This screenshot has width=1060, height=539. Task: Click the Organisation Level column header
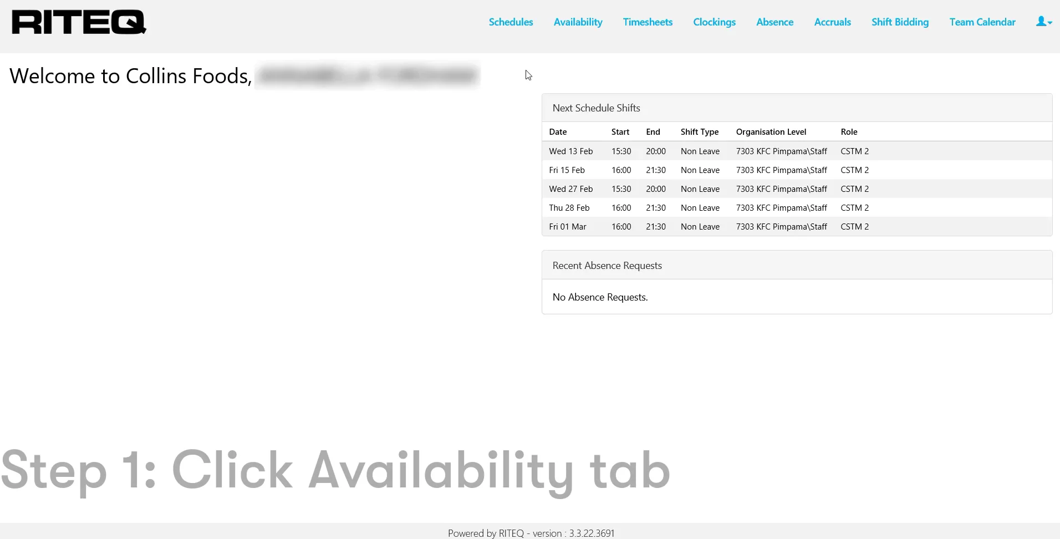[x=771, y=132]
